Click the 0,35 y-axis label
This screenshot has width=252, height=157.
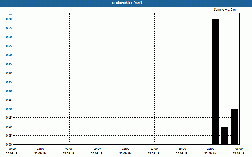9,82
